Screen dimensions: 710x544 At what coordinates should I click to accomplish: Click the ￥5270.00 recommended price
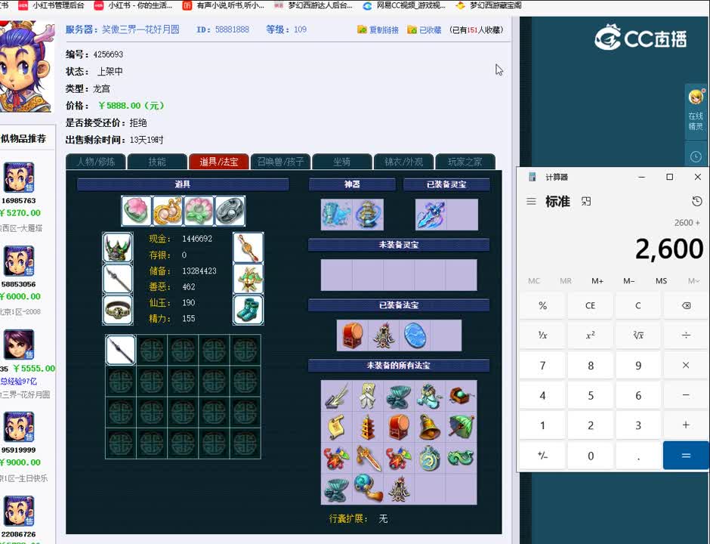20,213
